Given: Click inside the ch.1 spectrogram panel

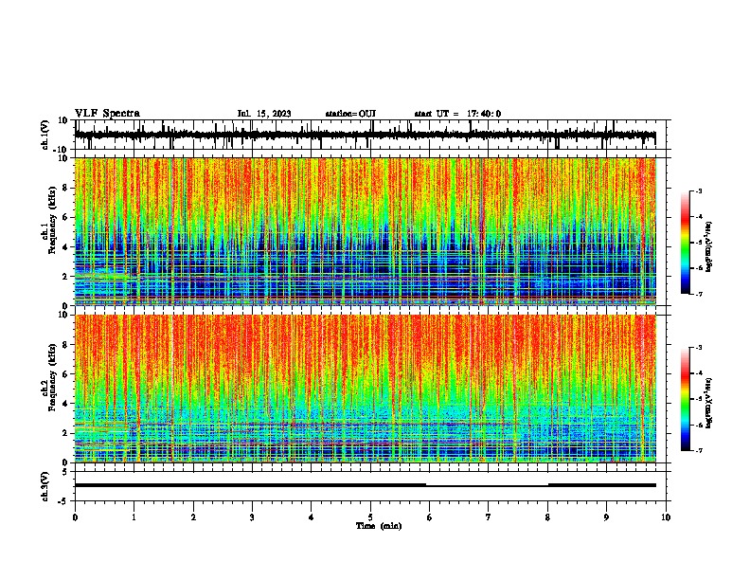Looking at the screenshot, I should 366,231.
